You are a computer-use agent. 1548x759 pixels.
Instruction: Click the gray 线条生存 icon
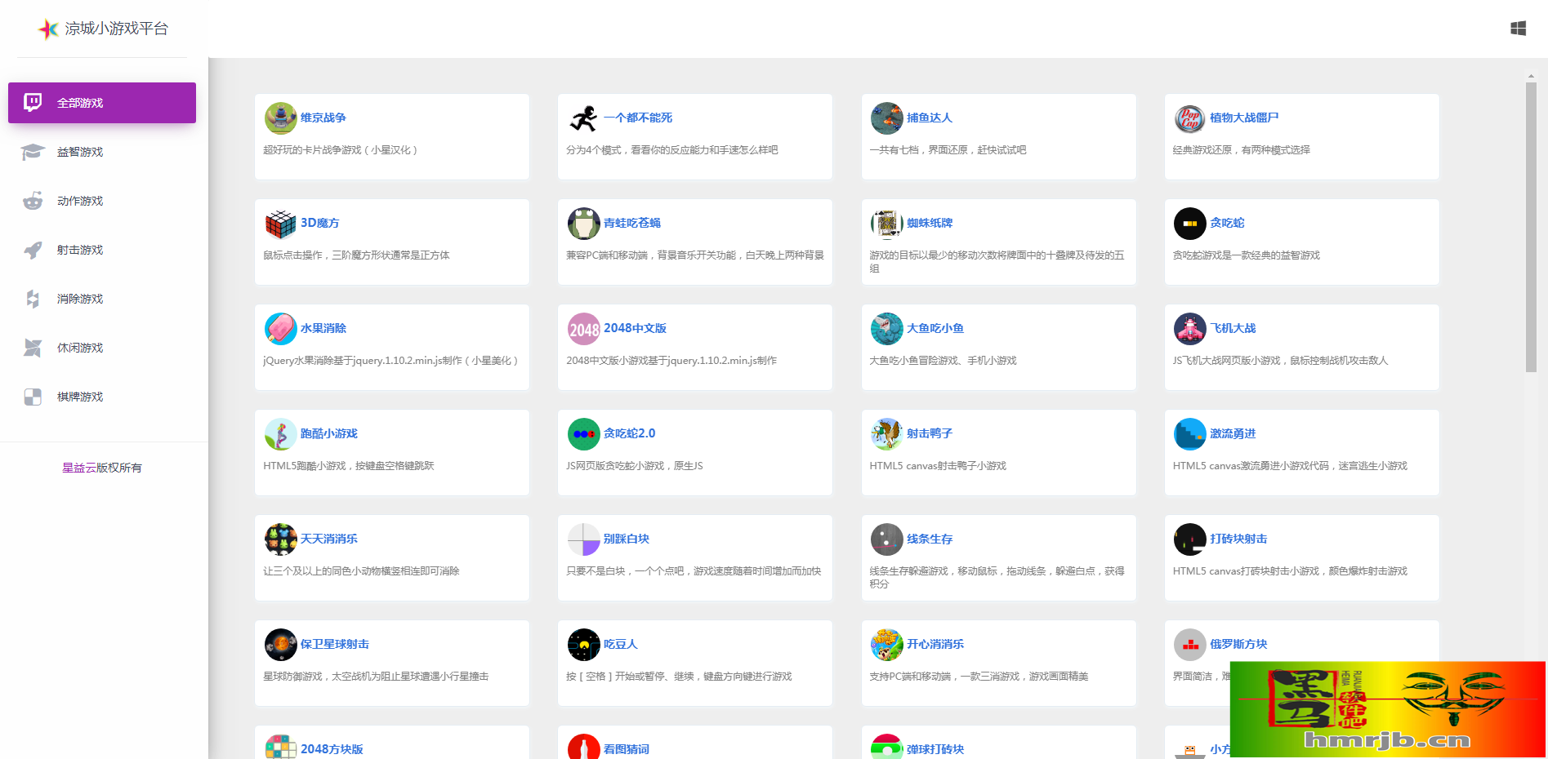tap(886, 539)
